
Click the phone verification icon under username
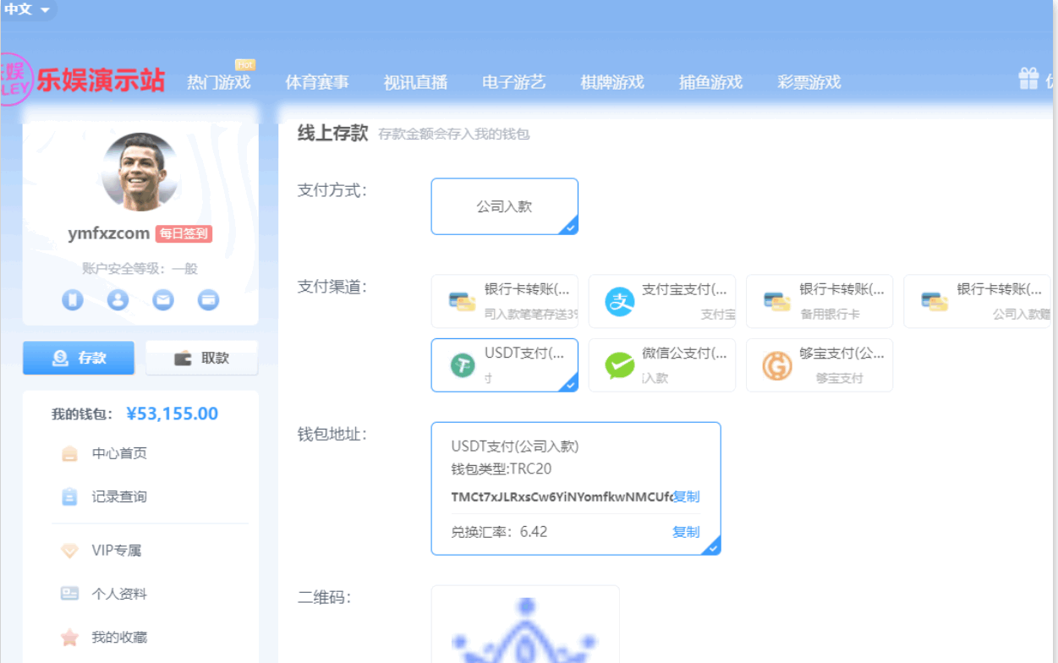(73, 299)
